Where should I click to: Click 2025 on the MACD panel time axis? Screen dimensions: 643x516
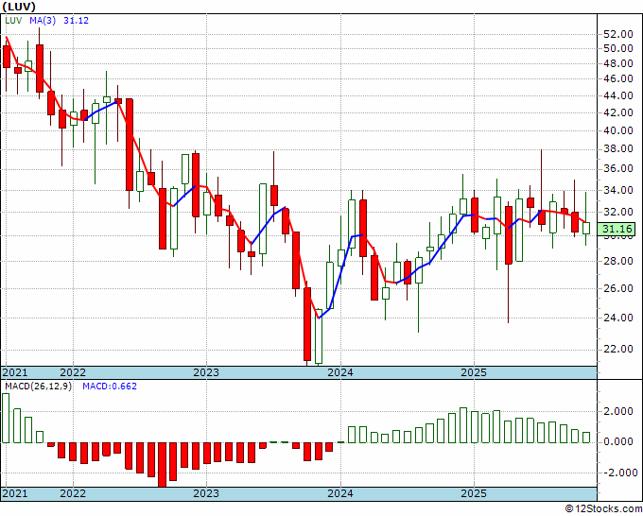tap(474, 493)
